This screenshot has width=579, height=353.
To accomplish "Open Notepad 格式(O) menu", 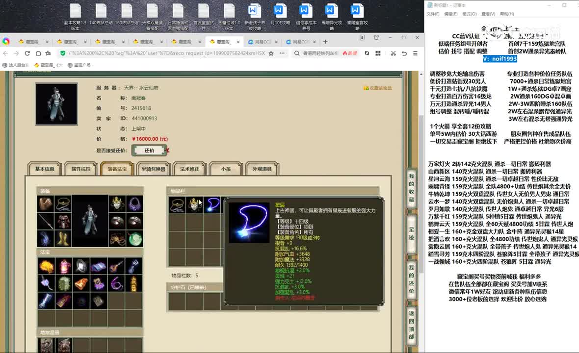I will (469, 14).
